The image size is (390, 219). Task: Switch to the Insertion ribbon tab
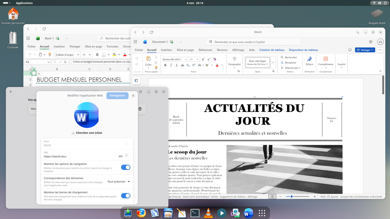tap(166, 50)
